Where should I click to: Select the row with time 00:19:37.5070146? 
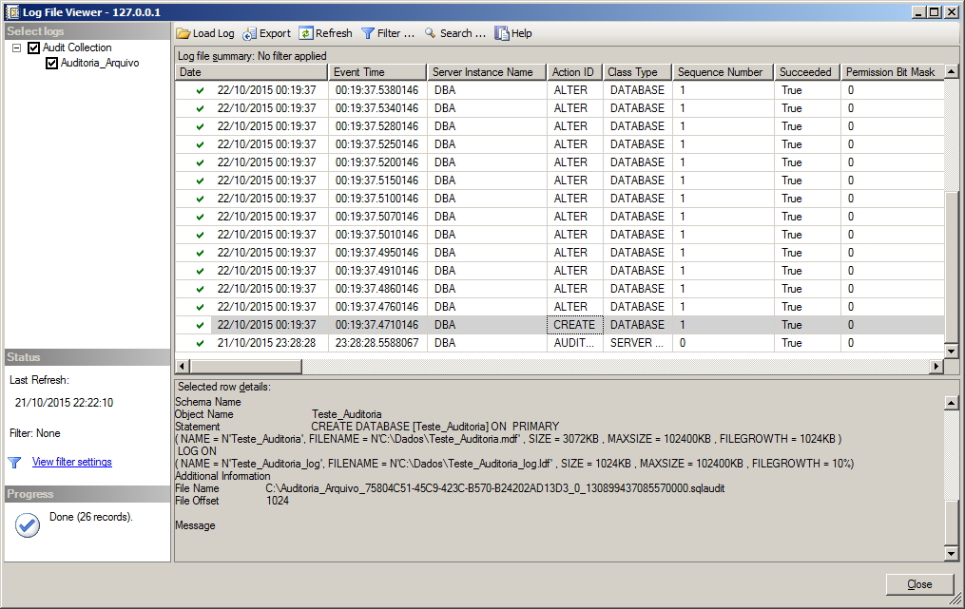(559, 217)
